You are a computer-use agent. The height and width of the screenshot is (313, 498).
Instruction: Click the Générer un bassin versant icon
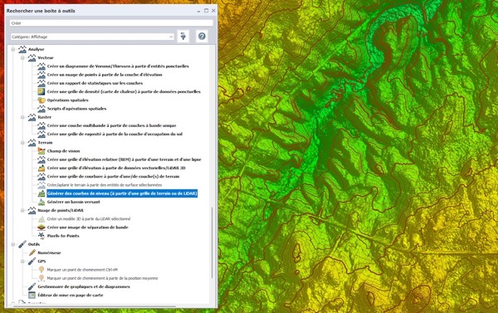(x=41, y=202)
